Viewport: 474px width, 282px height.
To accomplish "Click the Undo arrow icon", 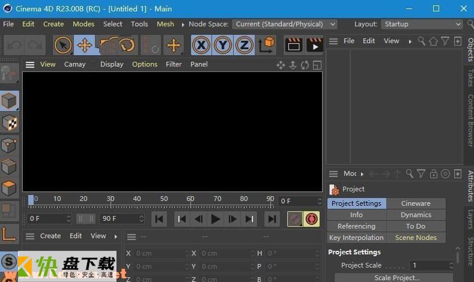I will coord(14,46).
